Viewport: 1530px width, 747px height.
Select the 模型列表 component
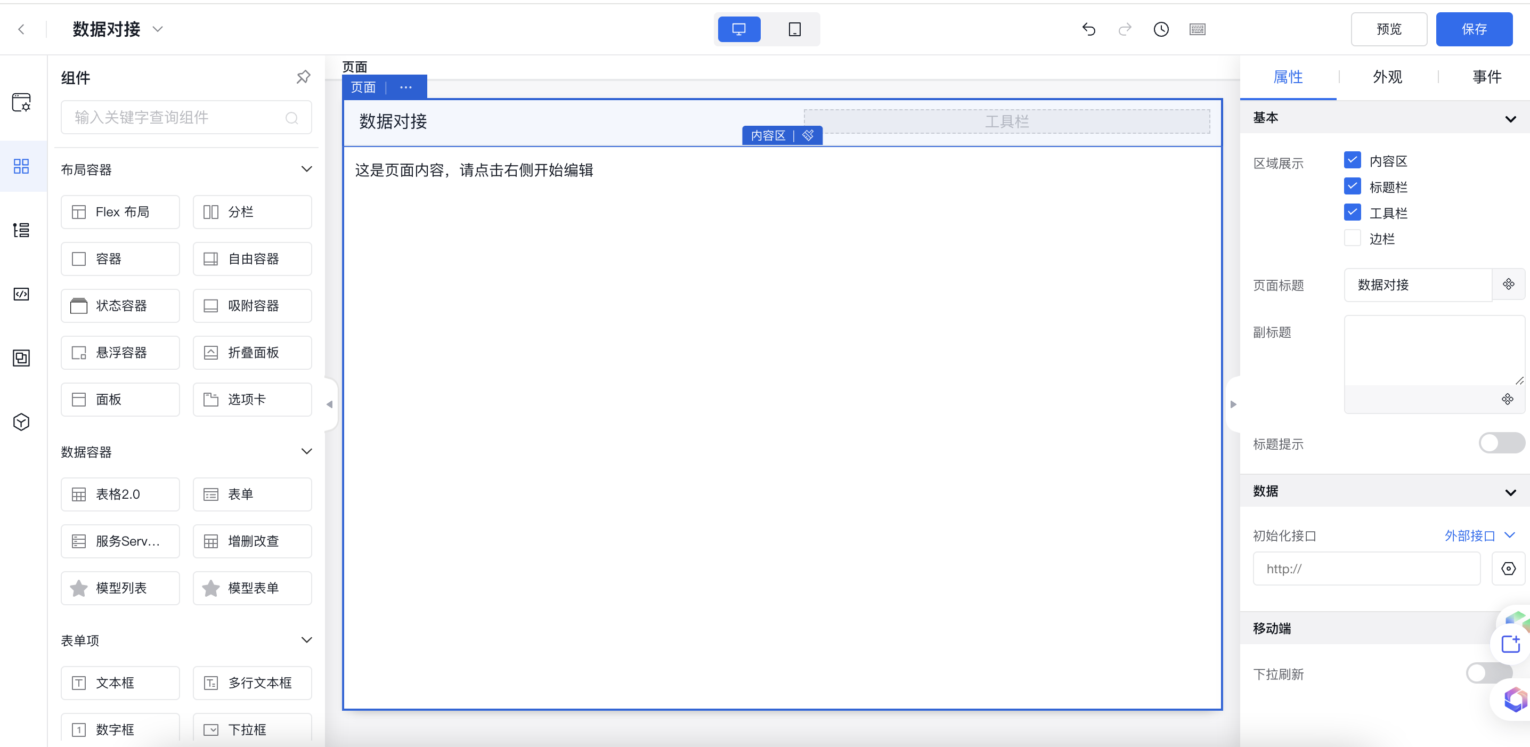coord(120,588)
